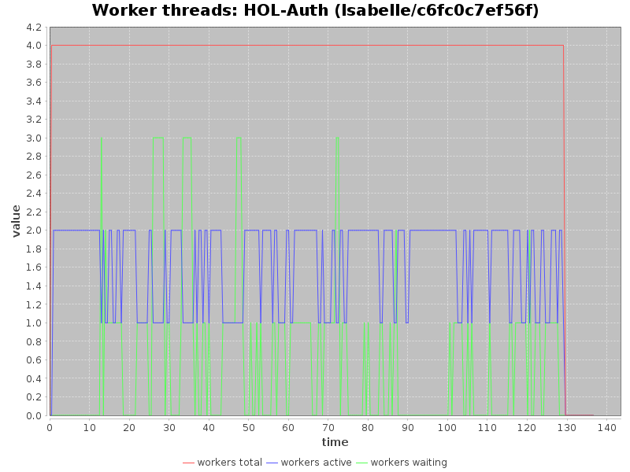
Task: Click the blue workers active legend line
Action: pyautogui.click(x=272, y=463)
